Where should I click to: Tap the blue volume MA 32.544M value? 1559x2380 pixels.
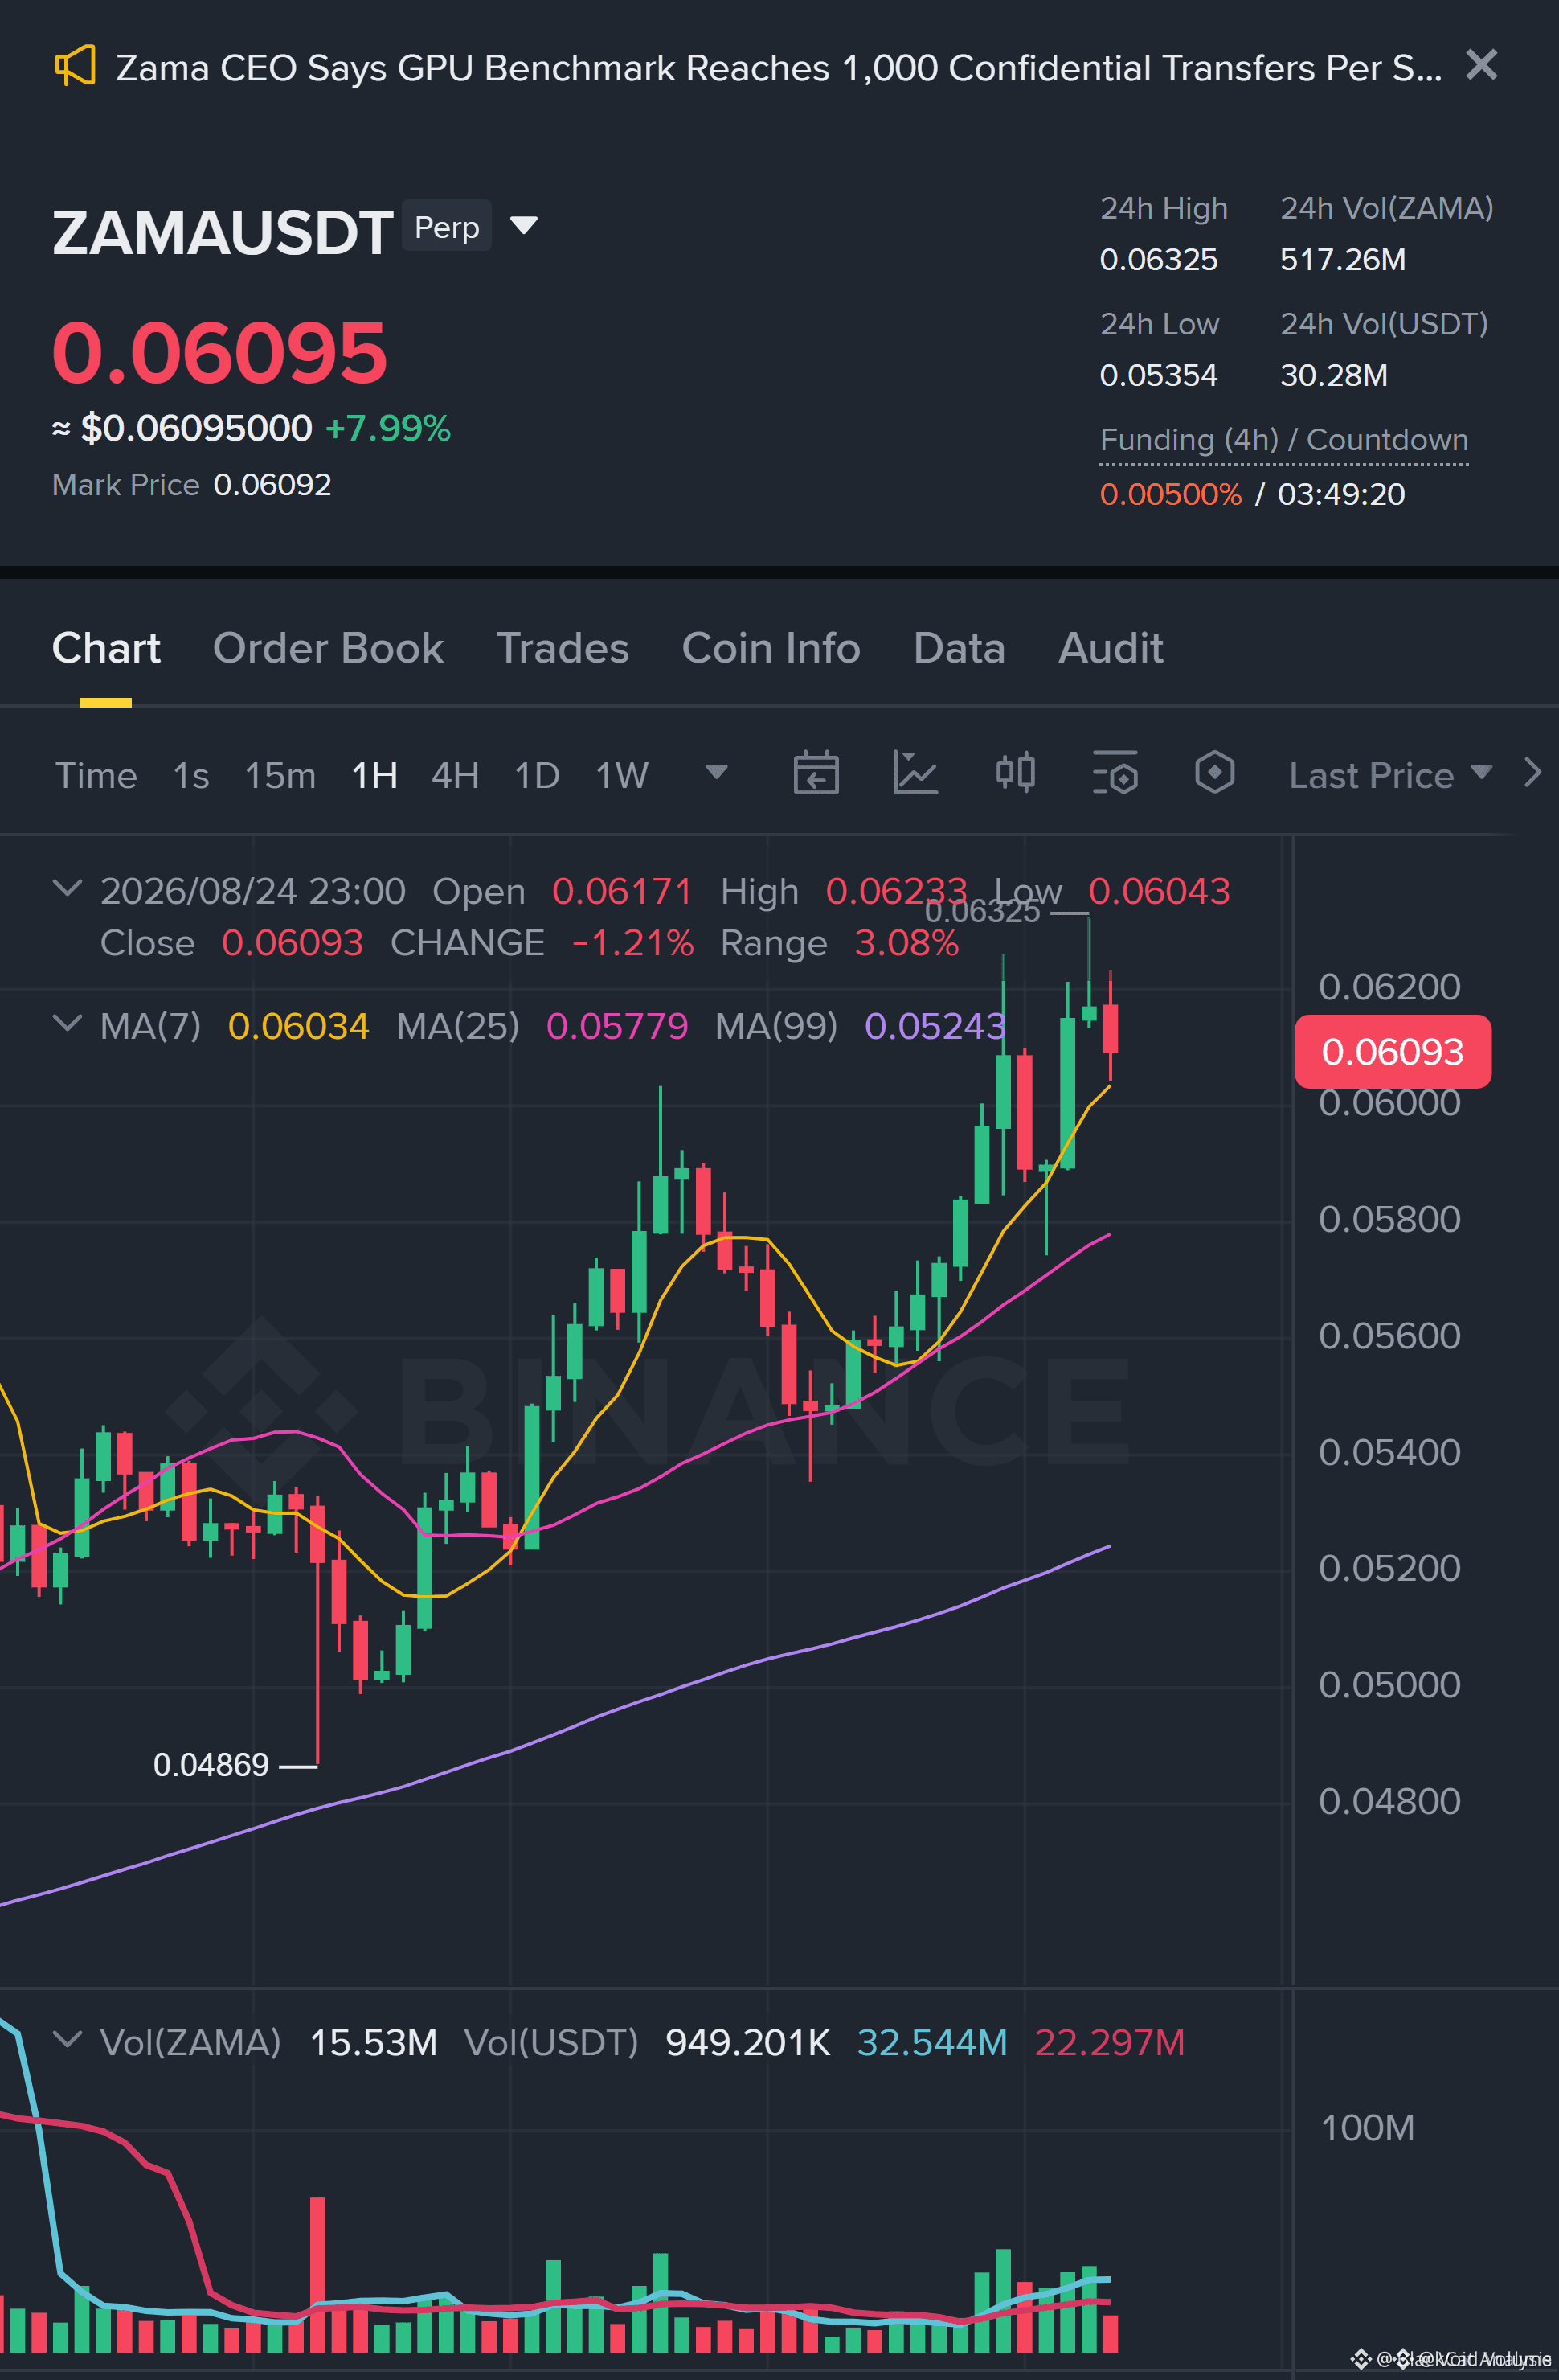[932, 2042]
